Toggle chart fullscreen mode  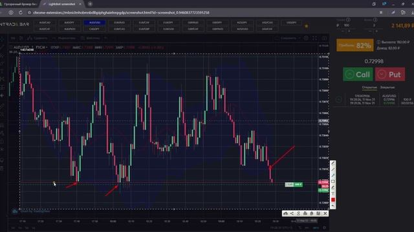pos(315,38)
